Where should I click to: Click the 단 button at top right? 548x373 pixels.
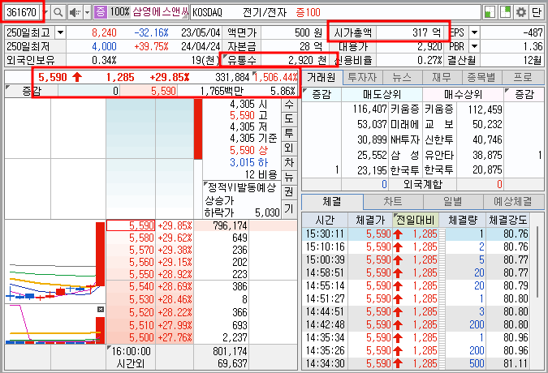pos(536,12)
